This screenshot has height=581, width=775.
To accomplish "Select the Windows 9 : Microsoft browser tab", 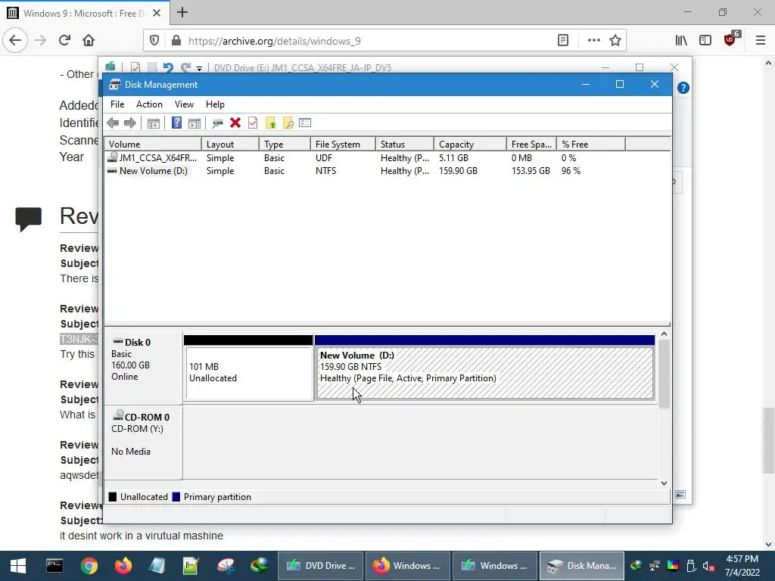I will pyautogui.click(x=84, y=13).
